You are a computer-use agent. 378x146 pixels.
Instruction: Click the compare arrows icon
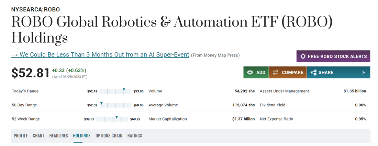click(276, 72)
